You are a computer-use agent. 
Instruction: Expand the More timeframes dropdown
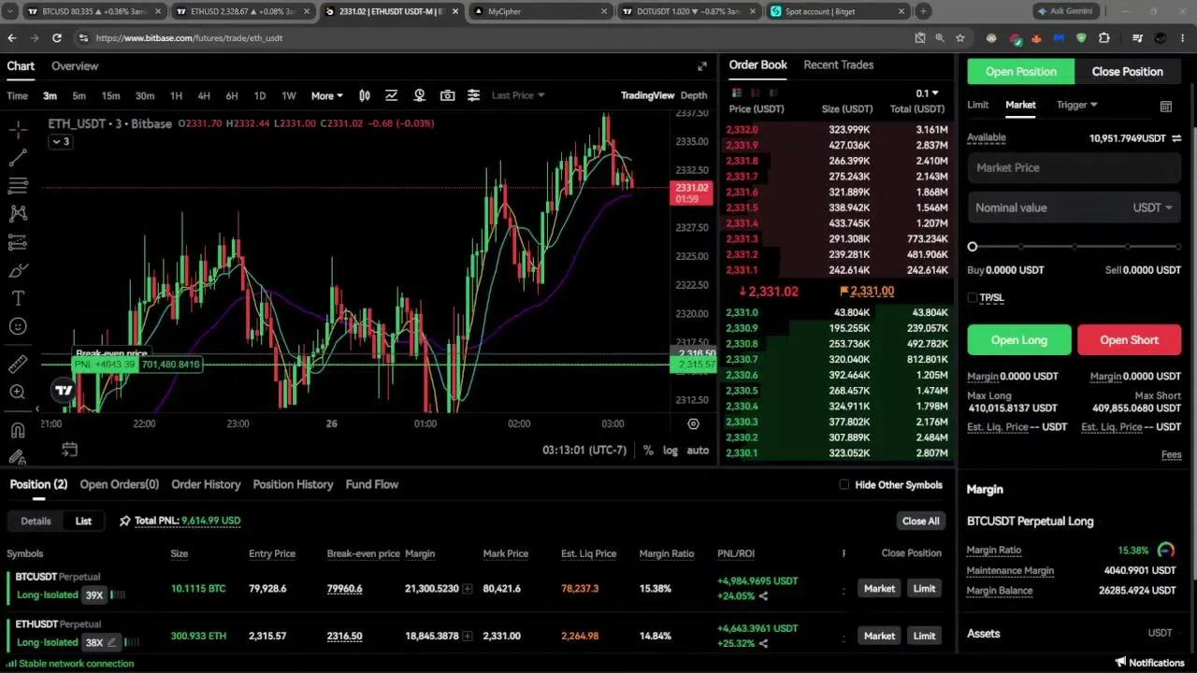click(x=326, y=95)
